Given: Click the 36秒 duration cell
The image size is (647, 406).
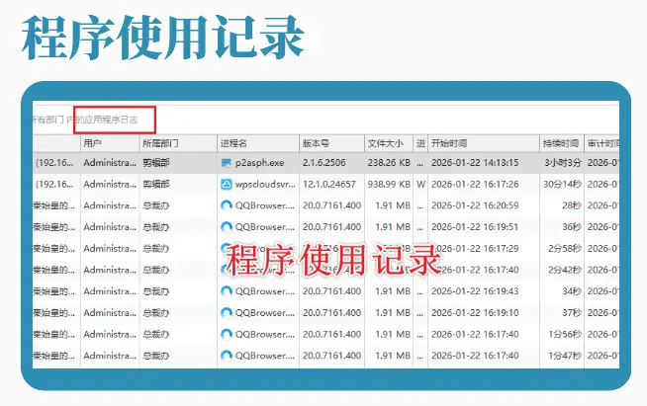Looking at the screenshot, I should pyautogui.click(x=572, y=226).
